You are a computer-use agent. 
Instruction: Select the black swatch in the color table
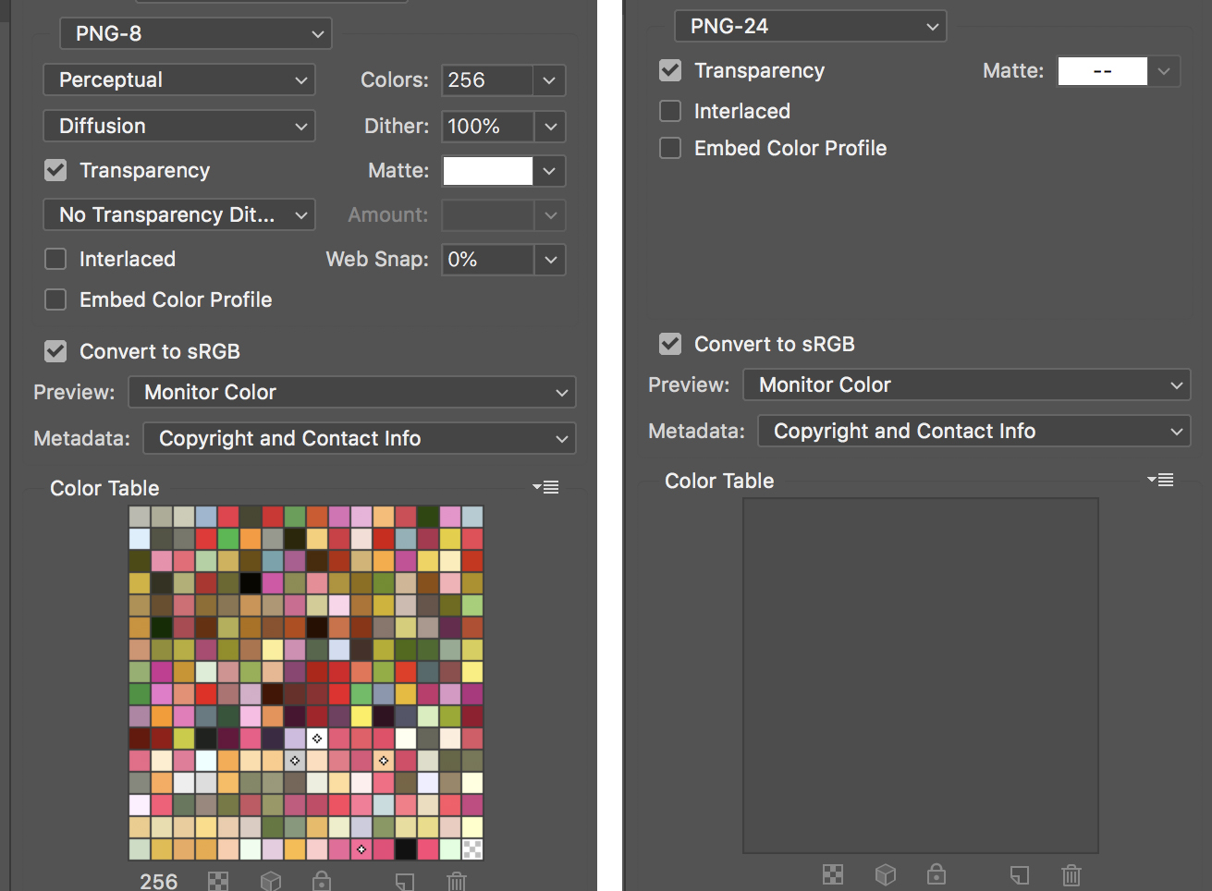coord(251,583)
